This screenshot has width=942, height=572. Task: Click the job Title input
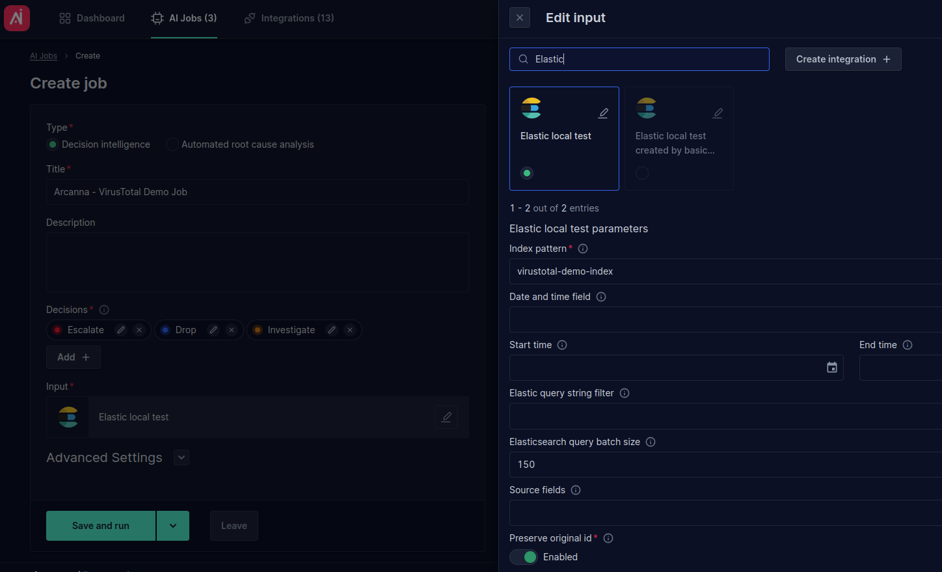click(x=258, y=192)
